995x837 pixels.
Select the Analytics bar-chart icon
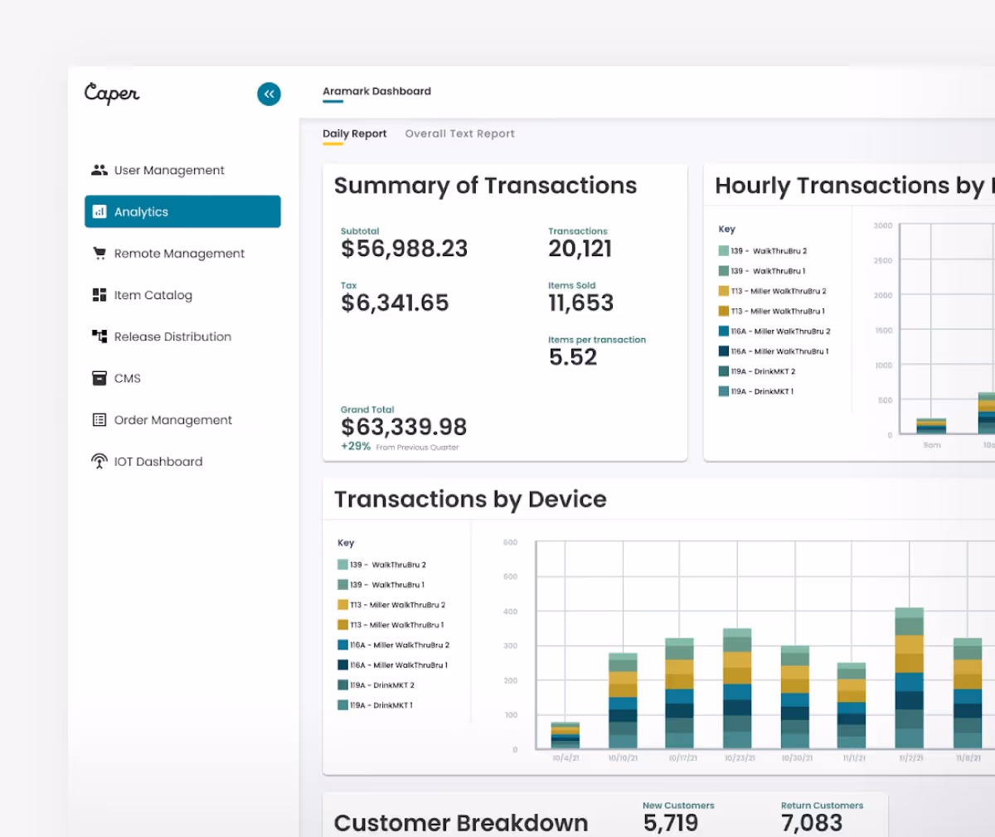tap(100, 211)
